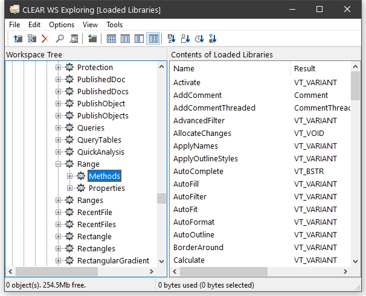The width and height of the screenshot is (366, 296).
Task: Click the red X delete icon
Action: pyautogui.click(x=45, y=39)
